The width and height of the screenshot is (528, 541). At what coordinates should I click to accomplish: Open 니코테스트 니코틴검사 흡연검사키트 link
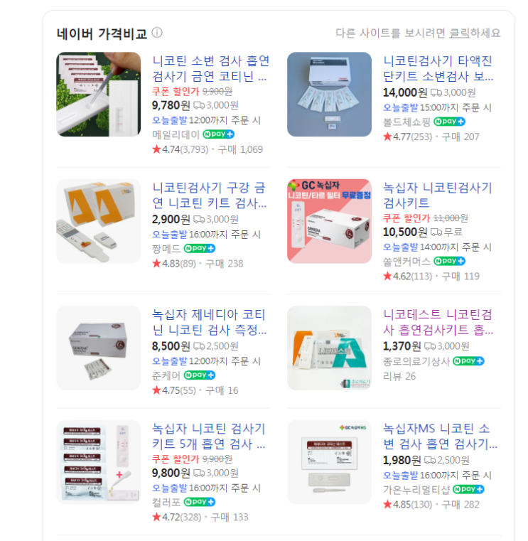tap(438, 322)
